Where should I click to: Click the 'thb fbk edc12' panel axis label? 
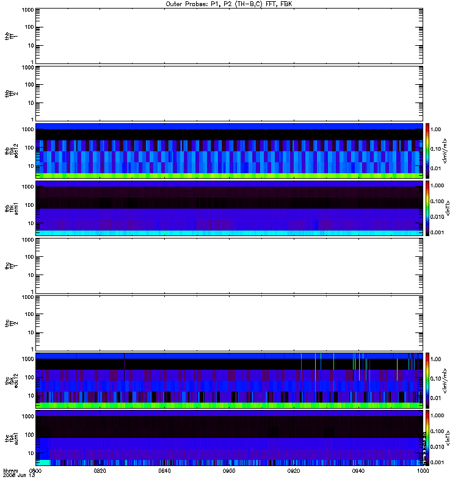coord(12,151)
